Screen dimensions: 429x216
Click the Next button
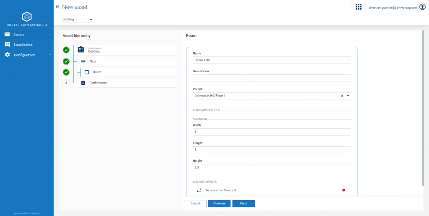pyautogui.click(x=243, y=203)
